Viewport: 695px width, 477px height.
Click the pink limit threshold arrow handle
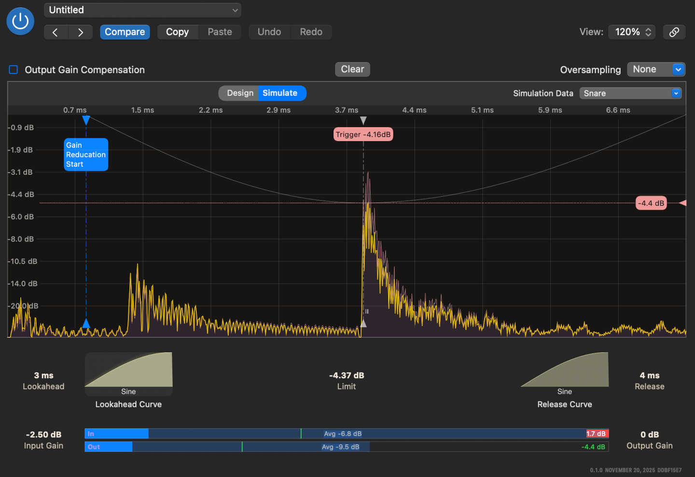coord(682,203)
